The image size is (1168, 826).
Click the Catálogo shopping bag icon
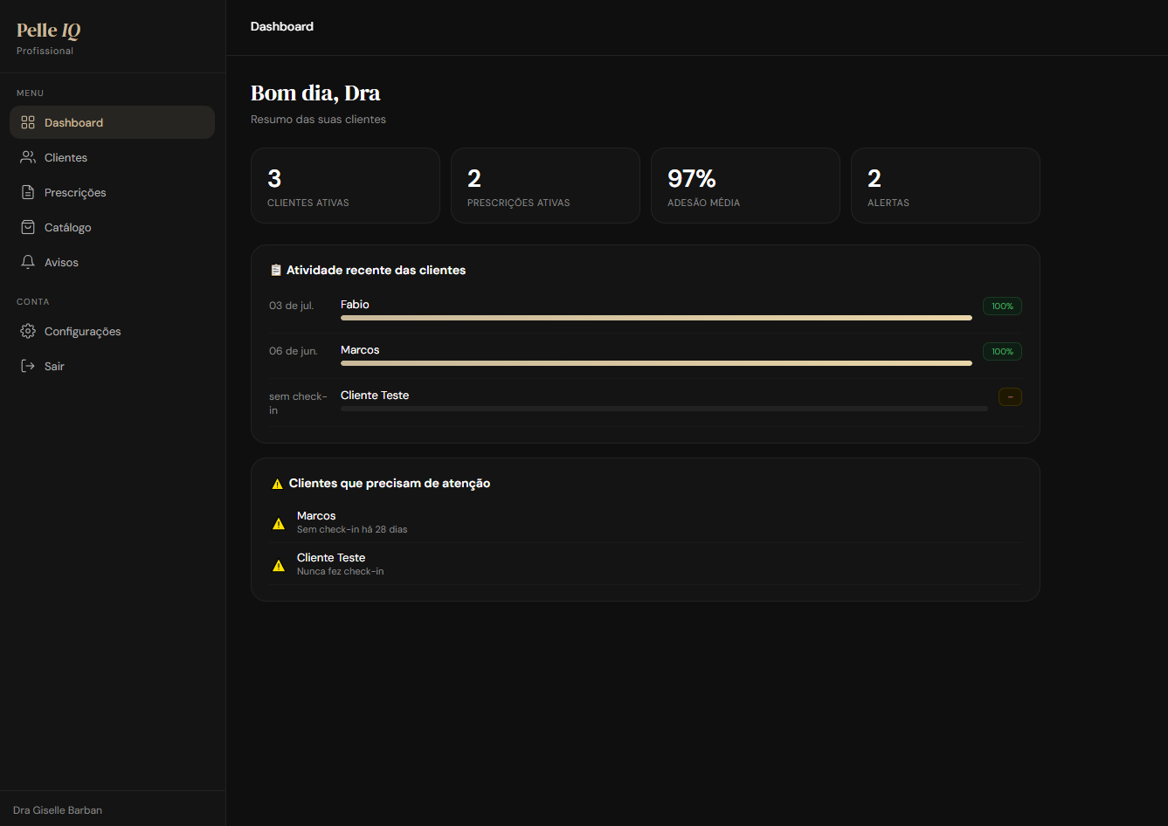click(28, 227)
